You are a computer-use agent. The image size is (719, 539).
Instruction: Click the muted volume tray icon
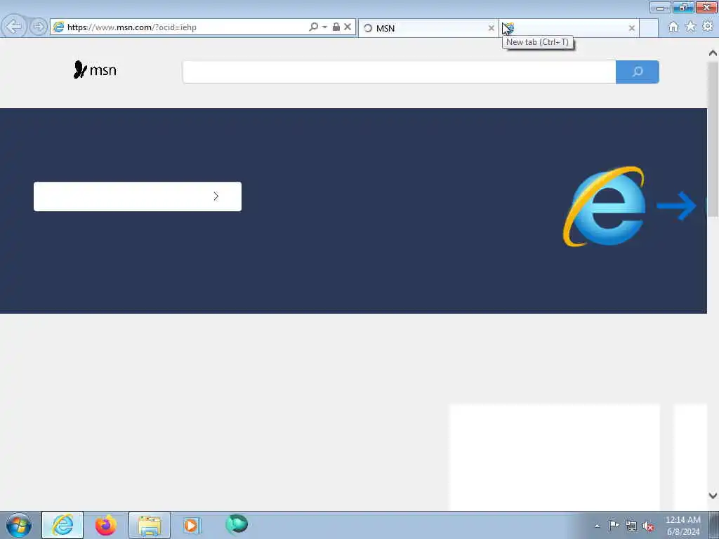tap(648, 526)
